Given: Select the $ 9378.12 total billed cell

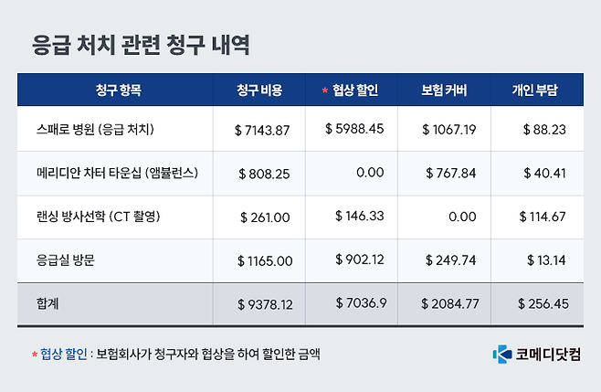Looking at the screenshot, I should (x=262, y=304).
